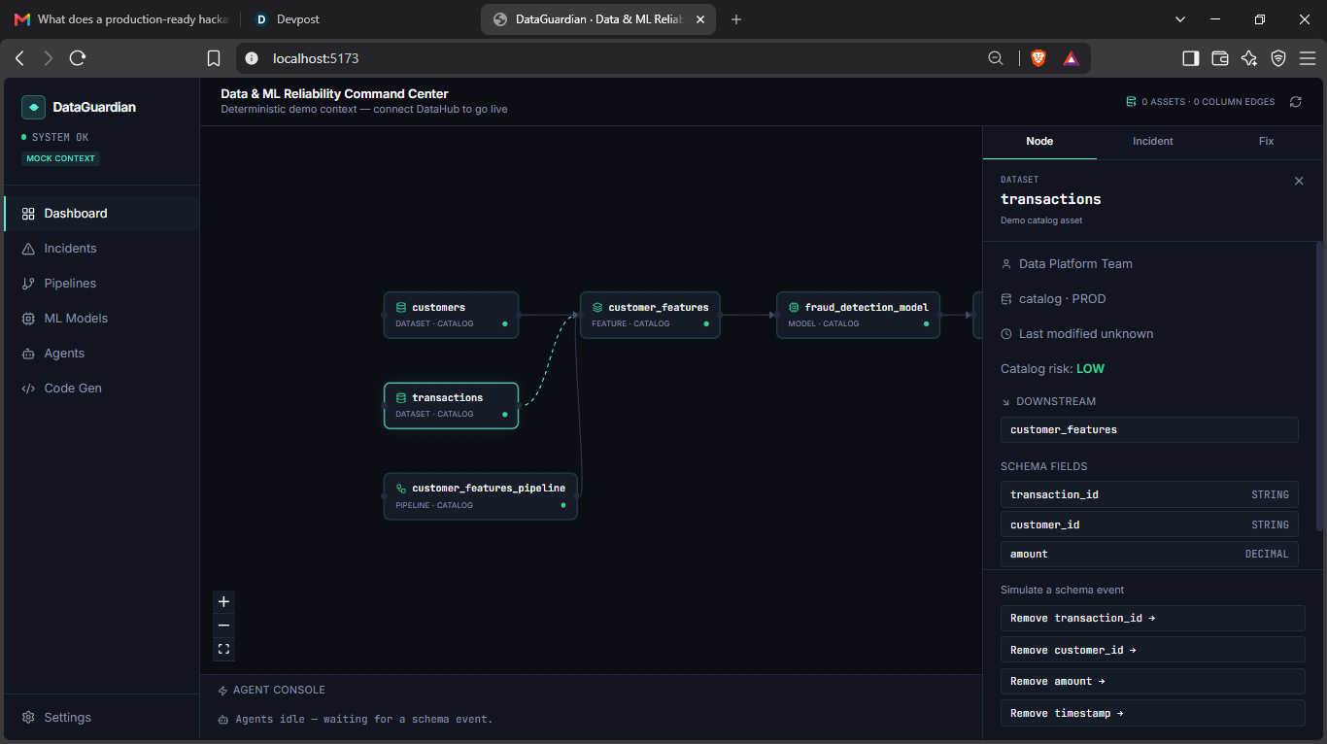This screenshot has height=744, width=1327.
Task: Zoom out the graph with minus button
Action: click(x=224, y=626)
